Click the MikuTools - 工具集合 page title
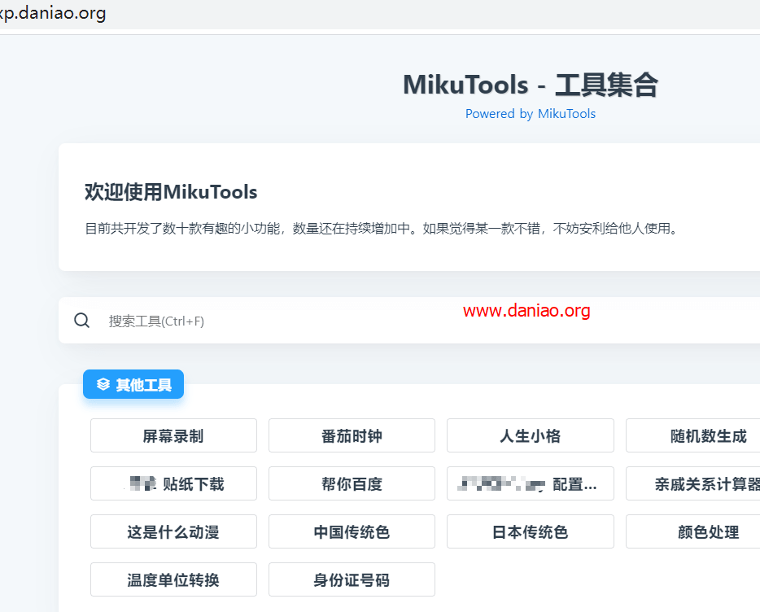Viewport: 760px width, 612px height. pyautogui.click(x=531, y=85)
